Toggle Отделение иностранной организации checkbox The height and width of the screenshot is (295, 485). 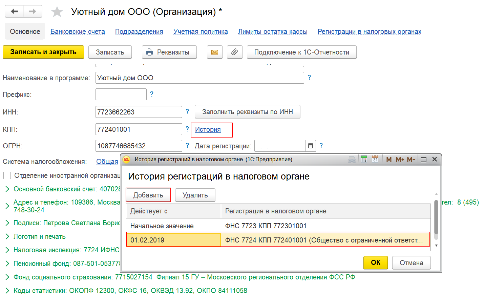tap(7, 175)
